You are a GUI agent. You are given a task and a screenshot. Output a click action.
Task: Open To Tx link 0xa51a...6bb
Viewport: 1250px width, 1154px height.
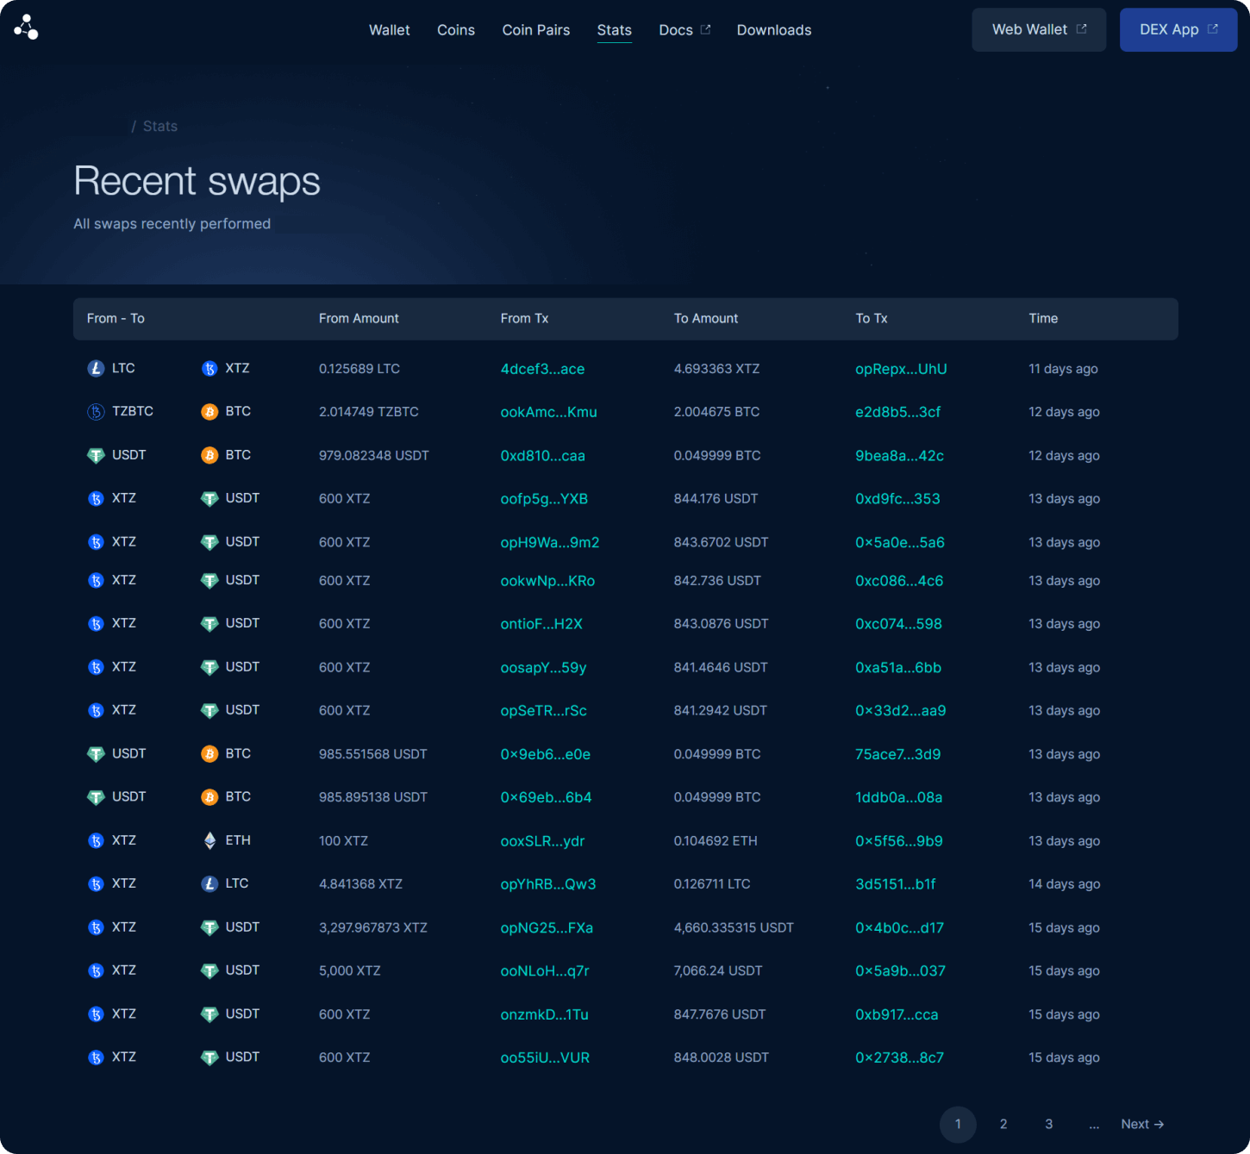(898, 667)
